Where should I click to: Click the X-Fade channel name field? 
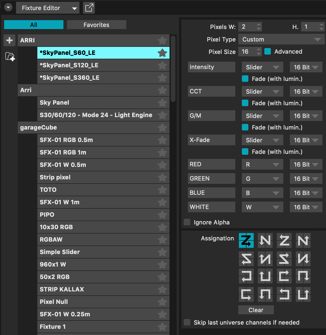click(x=212, y=140)
